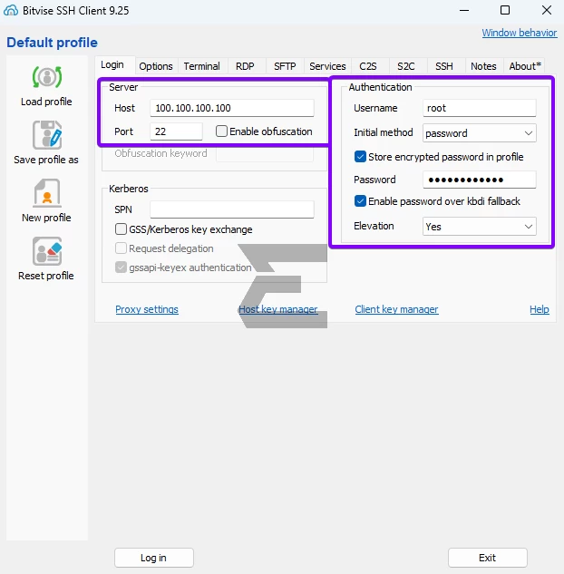Enable obfuscation checkbox
This screenshot has width=564, height=574.
[x=221, y=131]
